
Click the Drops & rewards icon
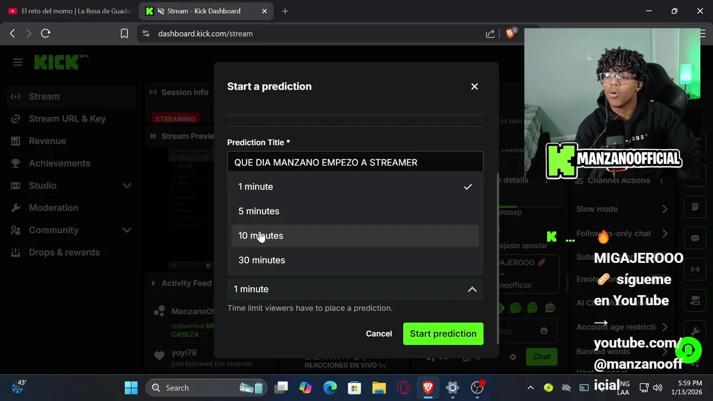click(x=16, y=252)
